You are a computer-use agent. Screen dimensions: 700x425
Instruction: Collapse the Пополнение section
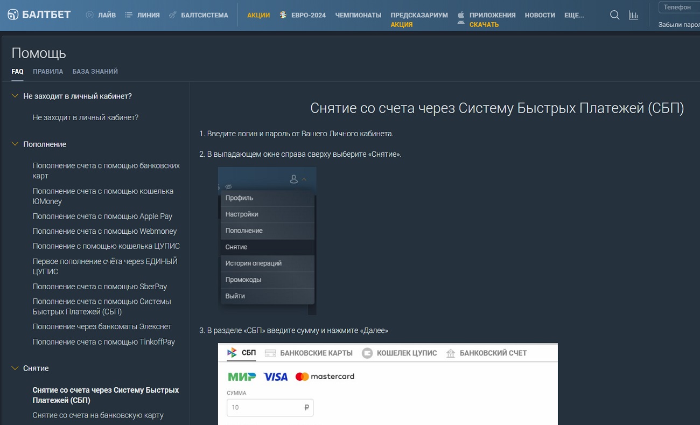click(15, 144)
